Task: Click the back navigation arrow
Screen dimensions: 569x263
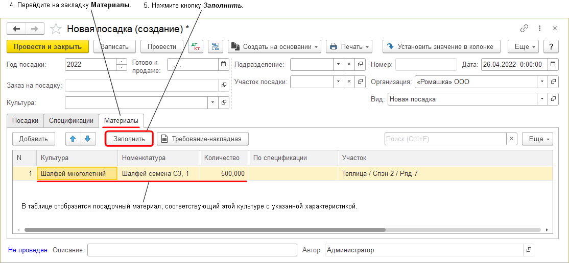Action: coord(16,29)
